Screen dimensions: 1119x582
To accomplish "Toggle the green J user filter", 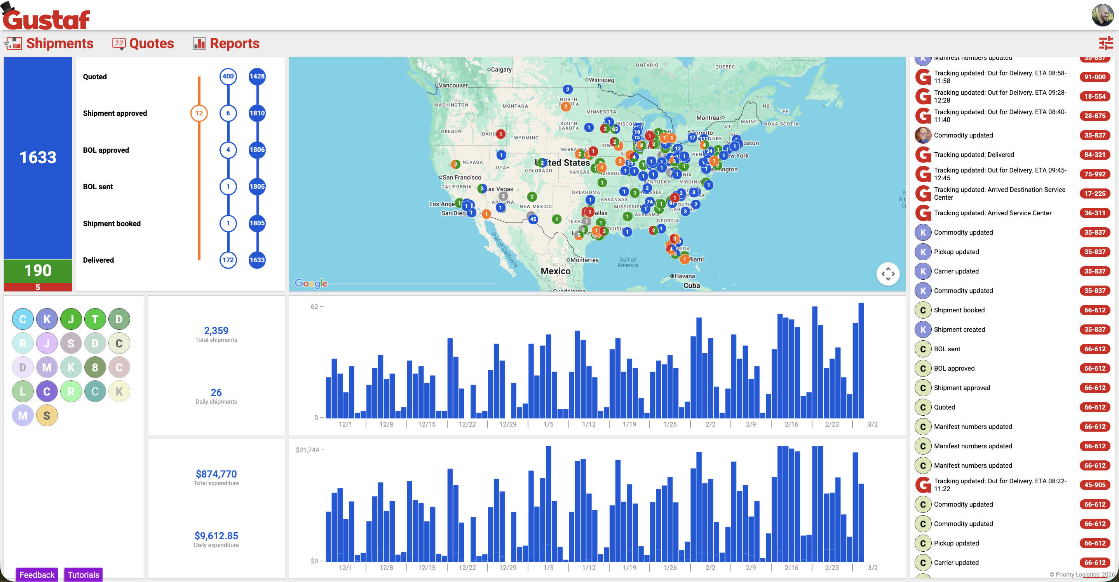I will click(71, 319).
